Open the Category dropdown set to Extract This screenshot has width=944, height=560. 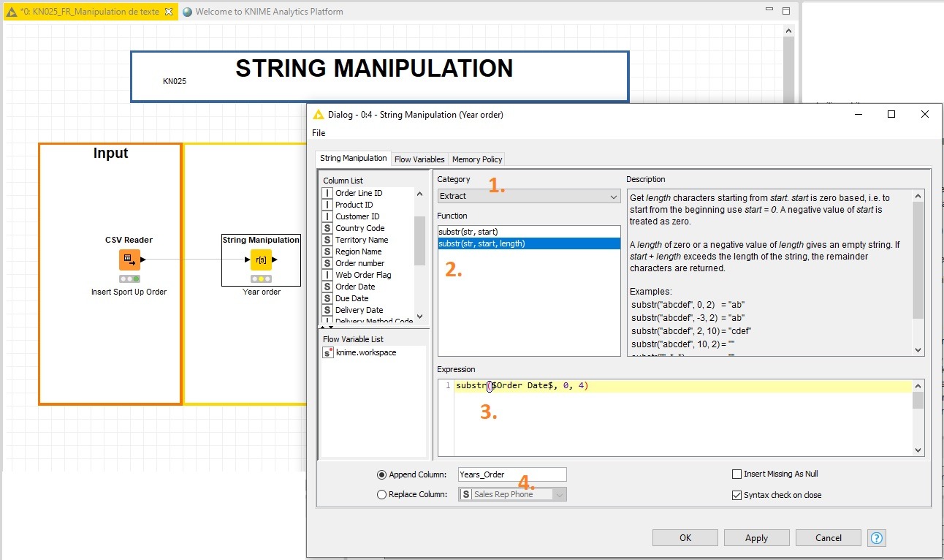(x=529, y=196)
